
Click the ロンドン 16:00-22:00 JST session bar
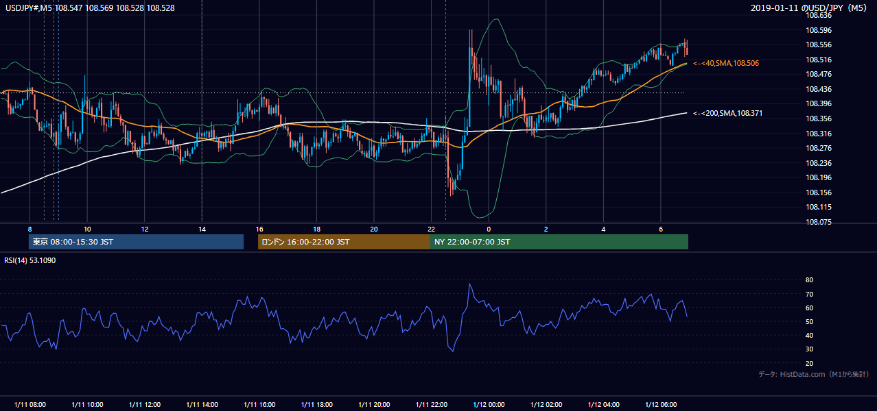344,242
